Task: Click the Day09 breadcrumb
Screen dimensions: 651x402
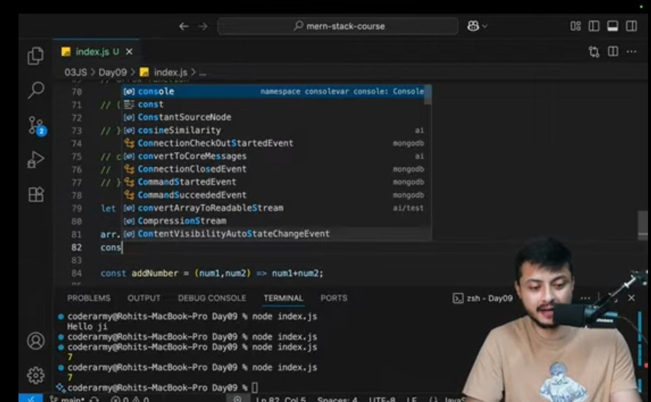Action: click(112, 72)
